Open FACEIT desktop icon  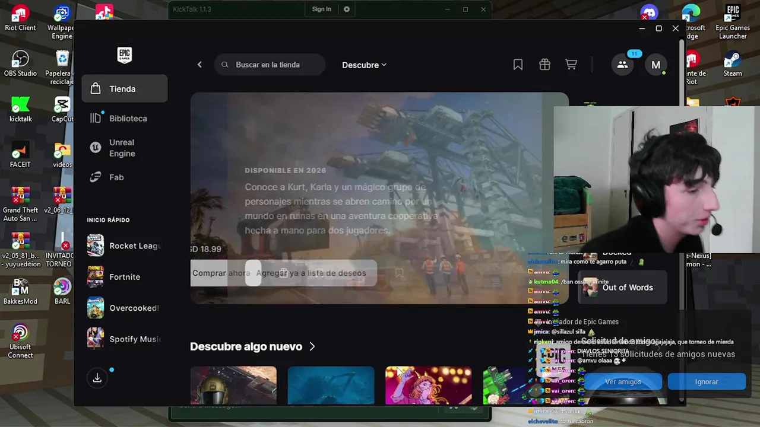(20, 155)
